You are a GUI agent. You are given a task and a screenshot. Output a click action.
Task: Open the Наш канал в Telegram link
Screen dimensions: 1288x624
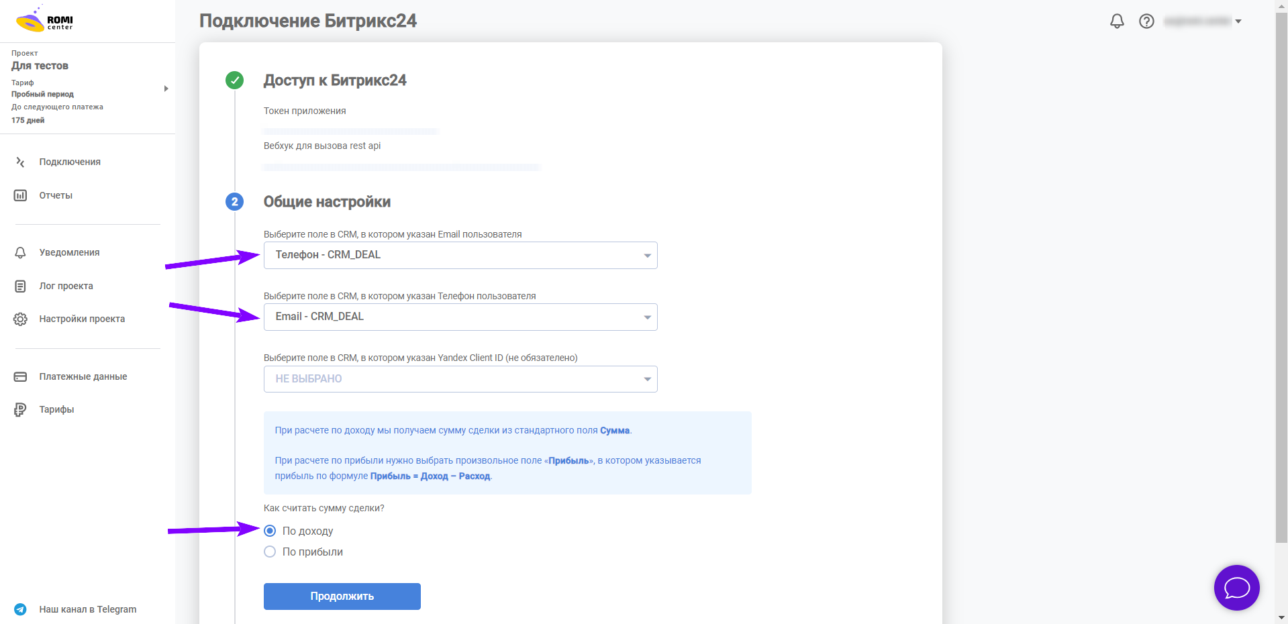88,609
